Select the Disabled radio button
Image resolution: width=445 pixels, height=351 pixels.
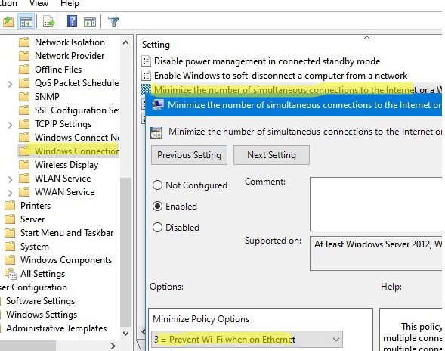(x=157, y=228)
